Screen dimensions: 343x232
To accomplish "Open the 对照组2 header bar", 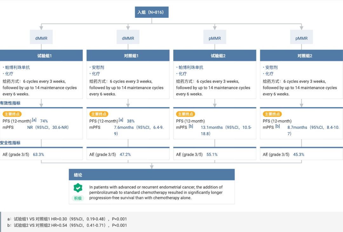I will click(x=301, y=56).
